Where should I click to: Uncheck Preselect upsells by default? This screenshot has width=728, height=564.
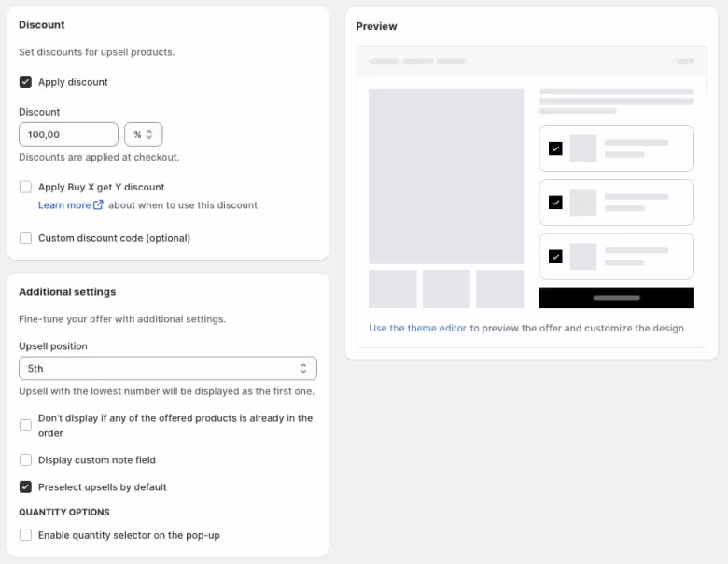25,486
